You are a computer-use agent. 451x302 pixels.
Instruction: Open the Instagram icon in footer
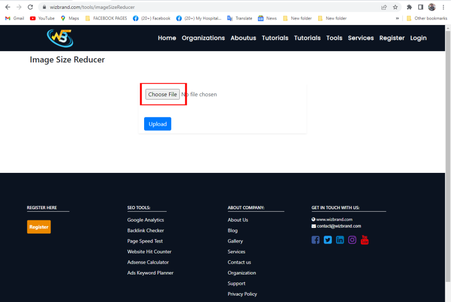tap(352, 240)
